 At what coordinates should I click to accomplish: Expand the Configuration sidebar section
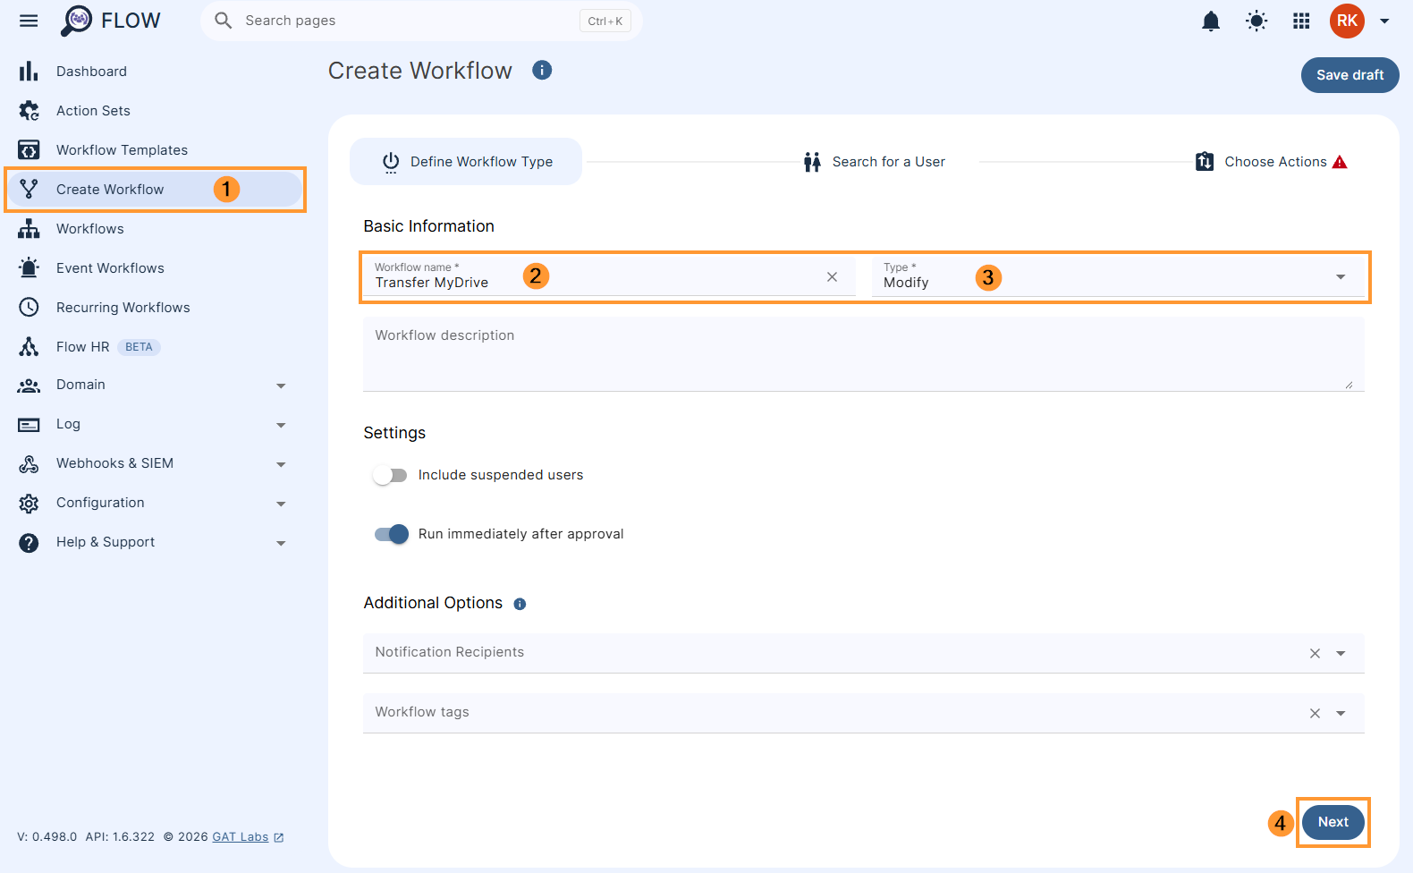tap(281, 504)
